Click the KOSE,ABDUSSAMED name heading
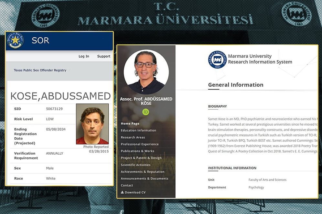 (x=60, y=96)
